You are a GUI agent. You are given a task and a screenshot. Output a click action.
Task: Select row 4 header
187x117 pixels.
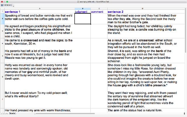tap(2, 44)
